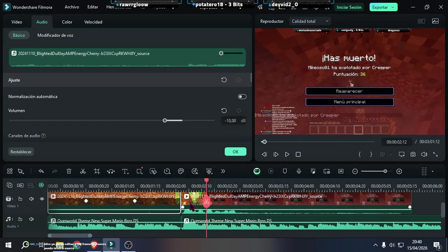Image resolution: width=448 pixels, height=252 pixels.
Task: Open player volume speaker icon
Action: tap(424, 154)
